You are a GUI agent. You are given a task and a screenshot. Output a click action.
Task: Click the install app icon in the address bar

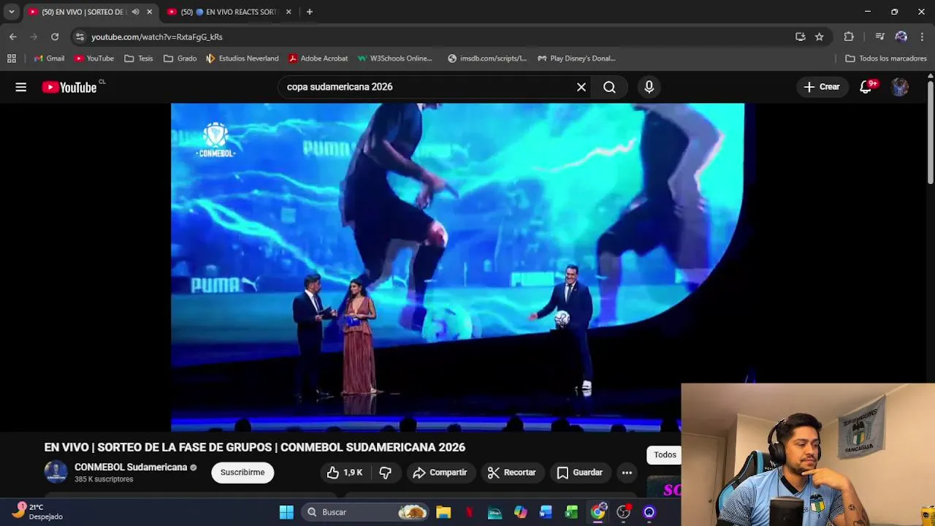coord(801,37)
